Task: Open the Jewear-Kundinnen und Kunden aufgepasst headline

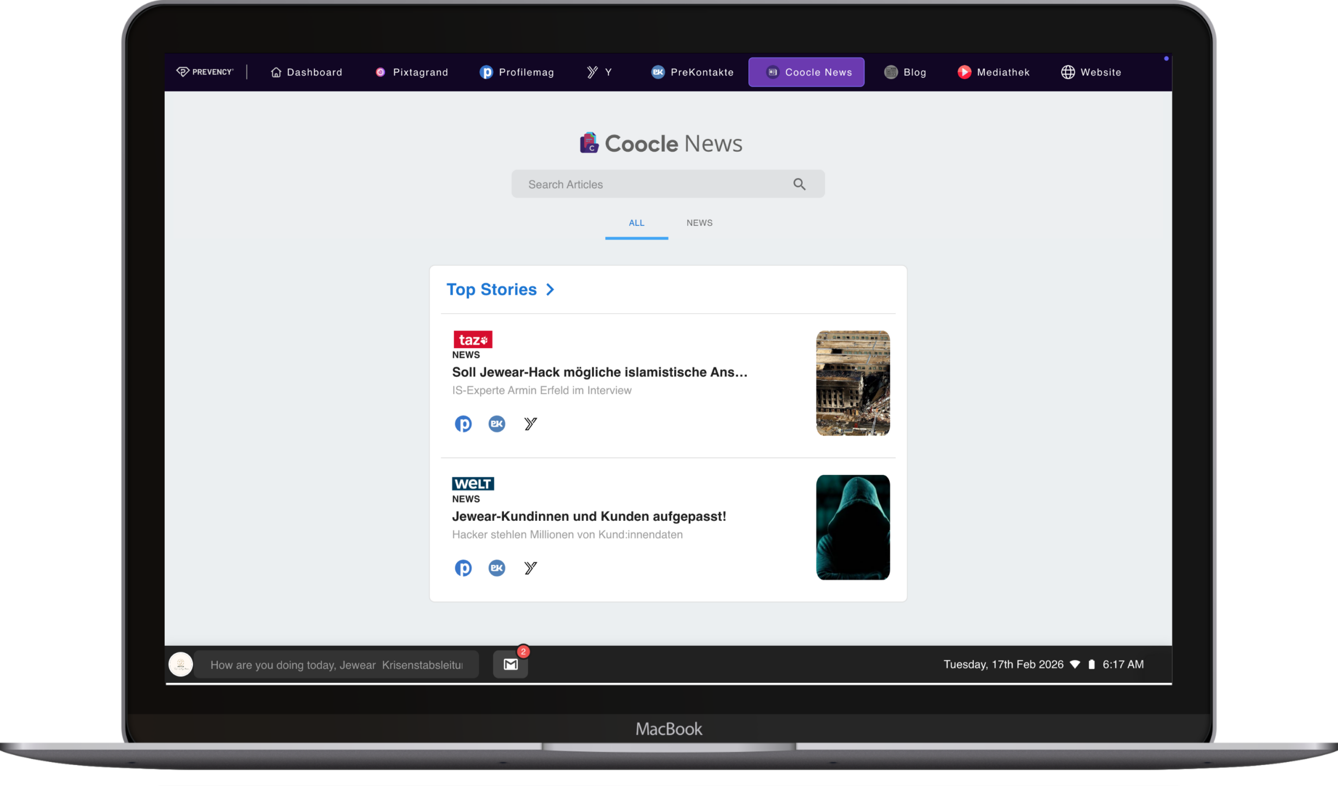Action: point(589,516)
